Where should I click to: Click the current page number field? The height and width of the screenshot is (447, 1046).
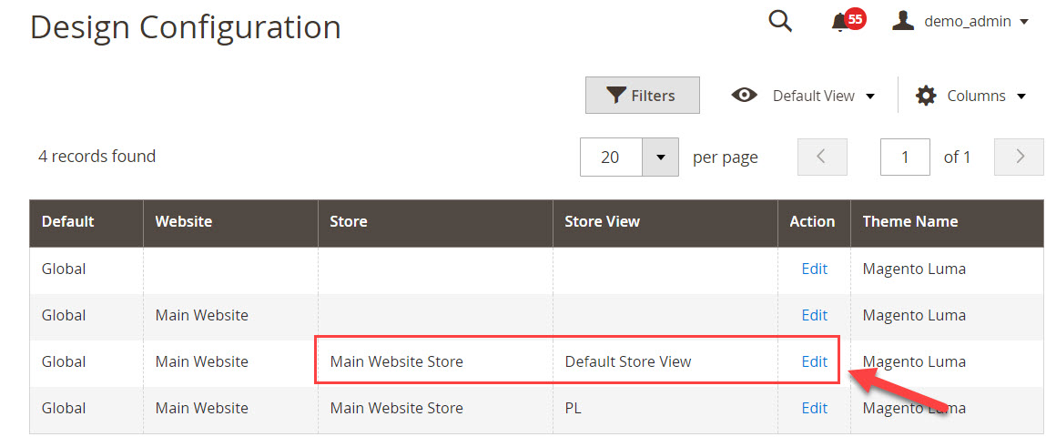[905, 157]
